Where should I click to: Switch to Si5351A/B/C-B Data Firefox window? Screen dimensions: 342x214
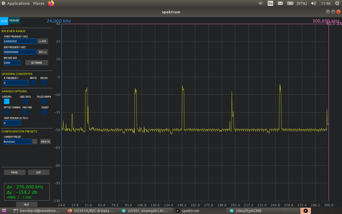[92, 211]
